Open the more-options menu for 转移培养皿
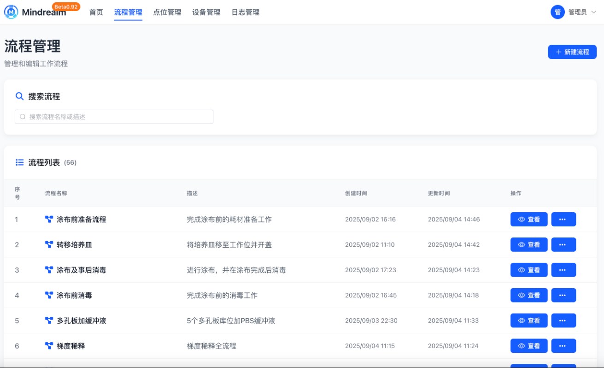The width and height of the screenshot is (604, 368). point(563,244)
